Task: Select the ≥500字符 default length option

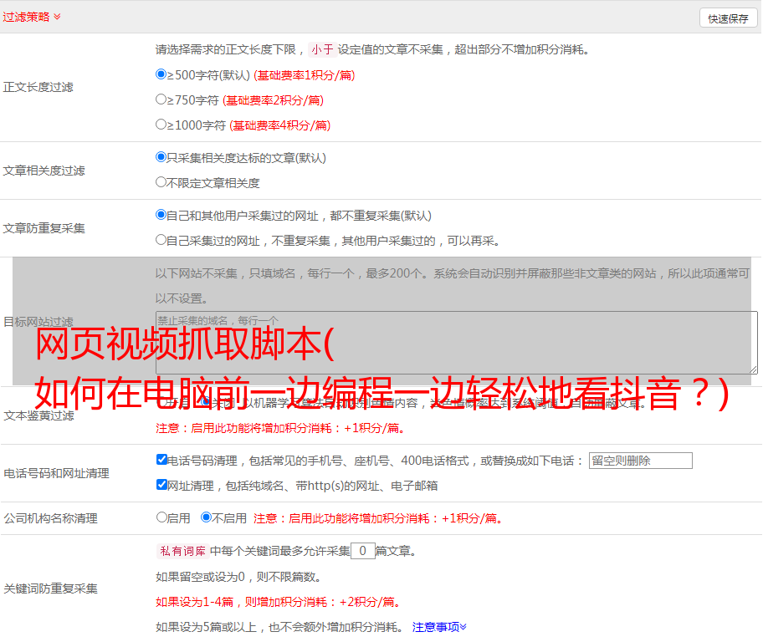Action: pos(161,74)
